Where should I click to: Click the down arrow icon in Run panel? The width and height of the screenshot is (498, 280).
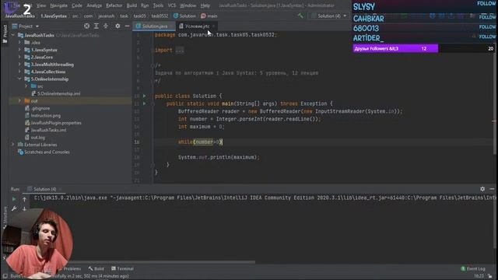pos(24,208)
